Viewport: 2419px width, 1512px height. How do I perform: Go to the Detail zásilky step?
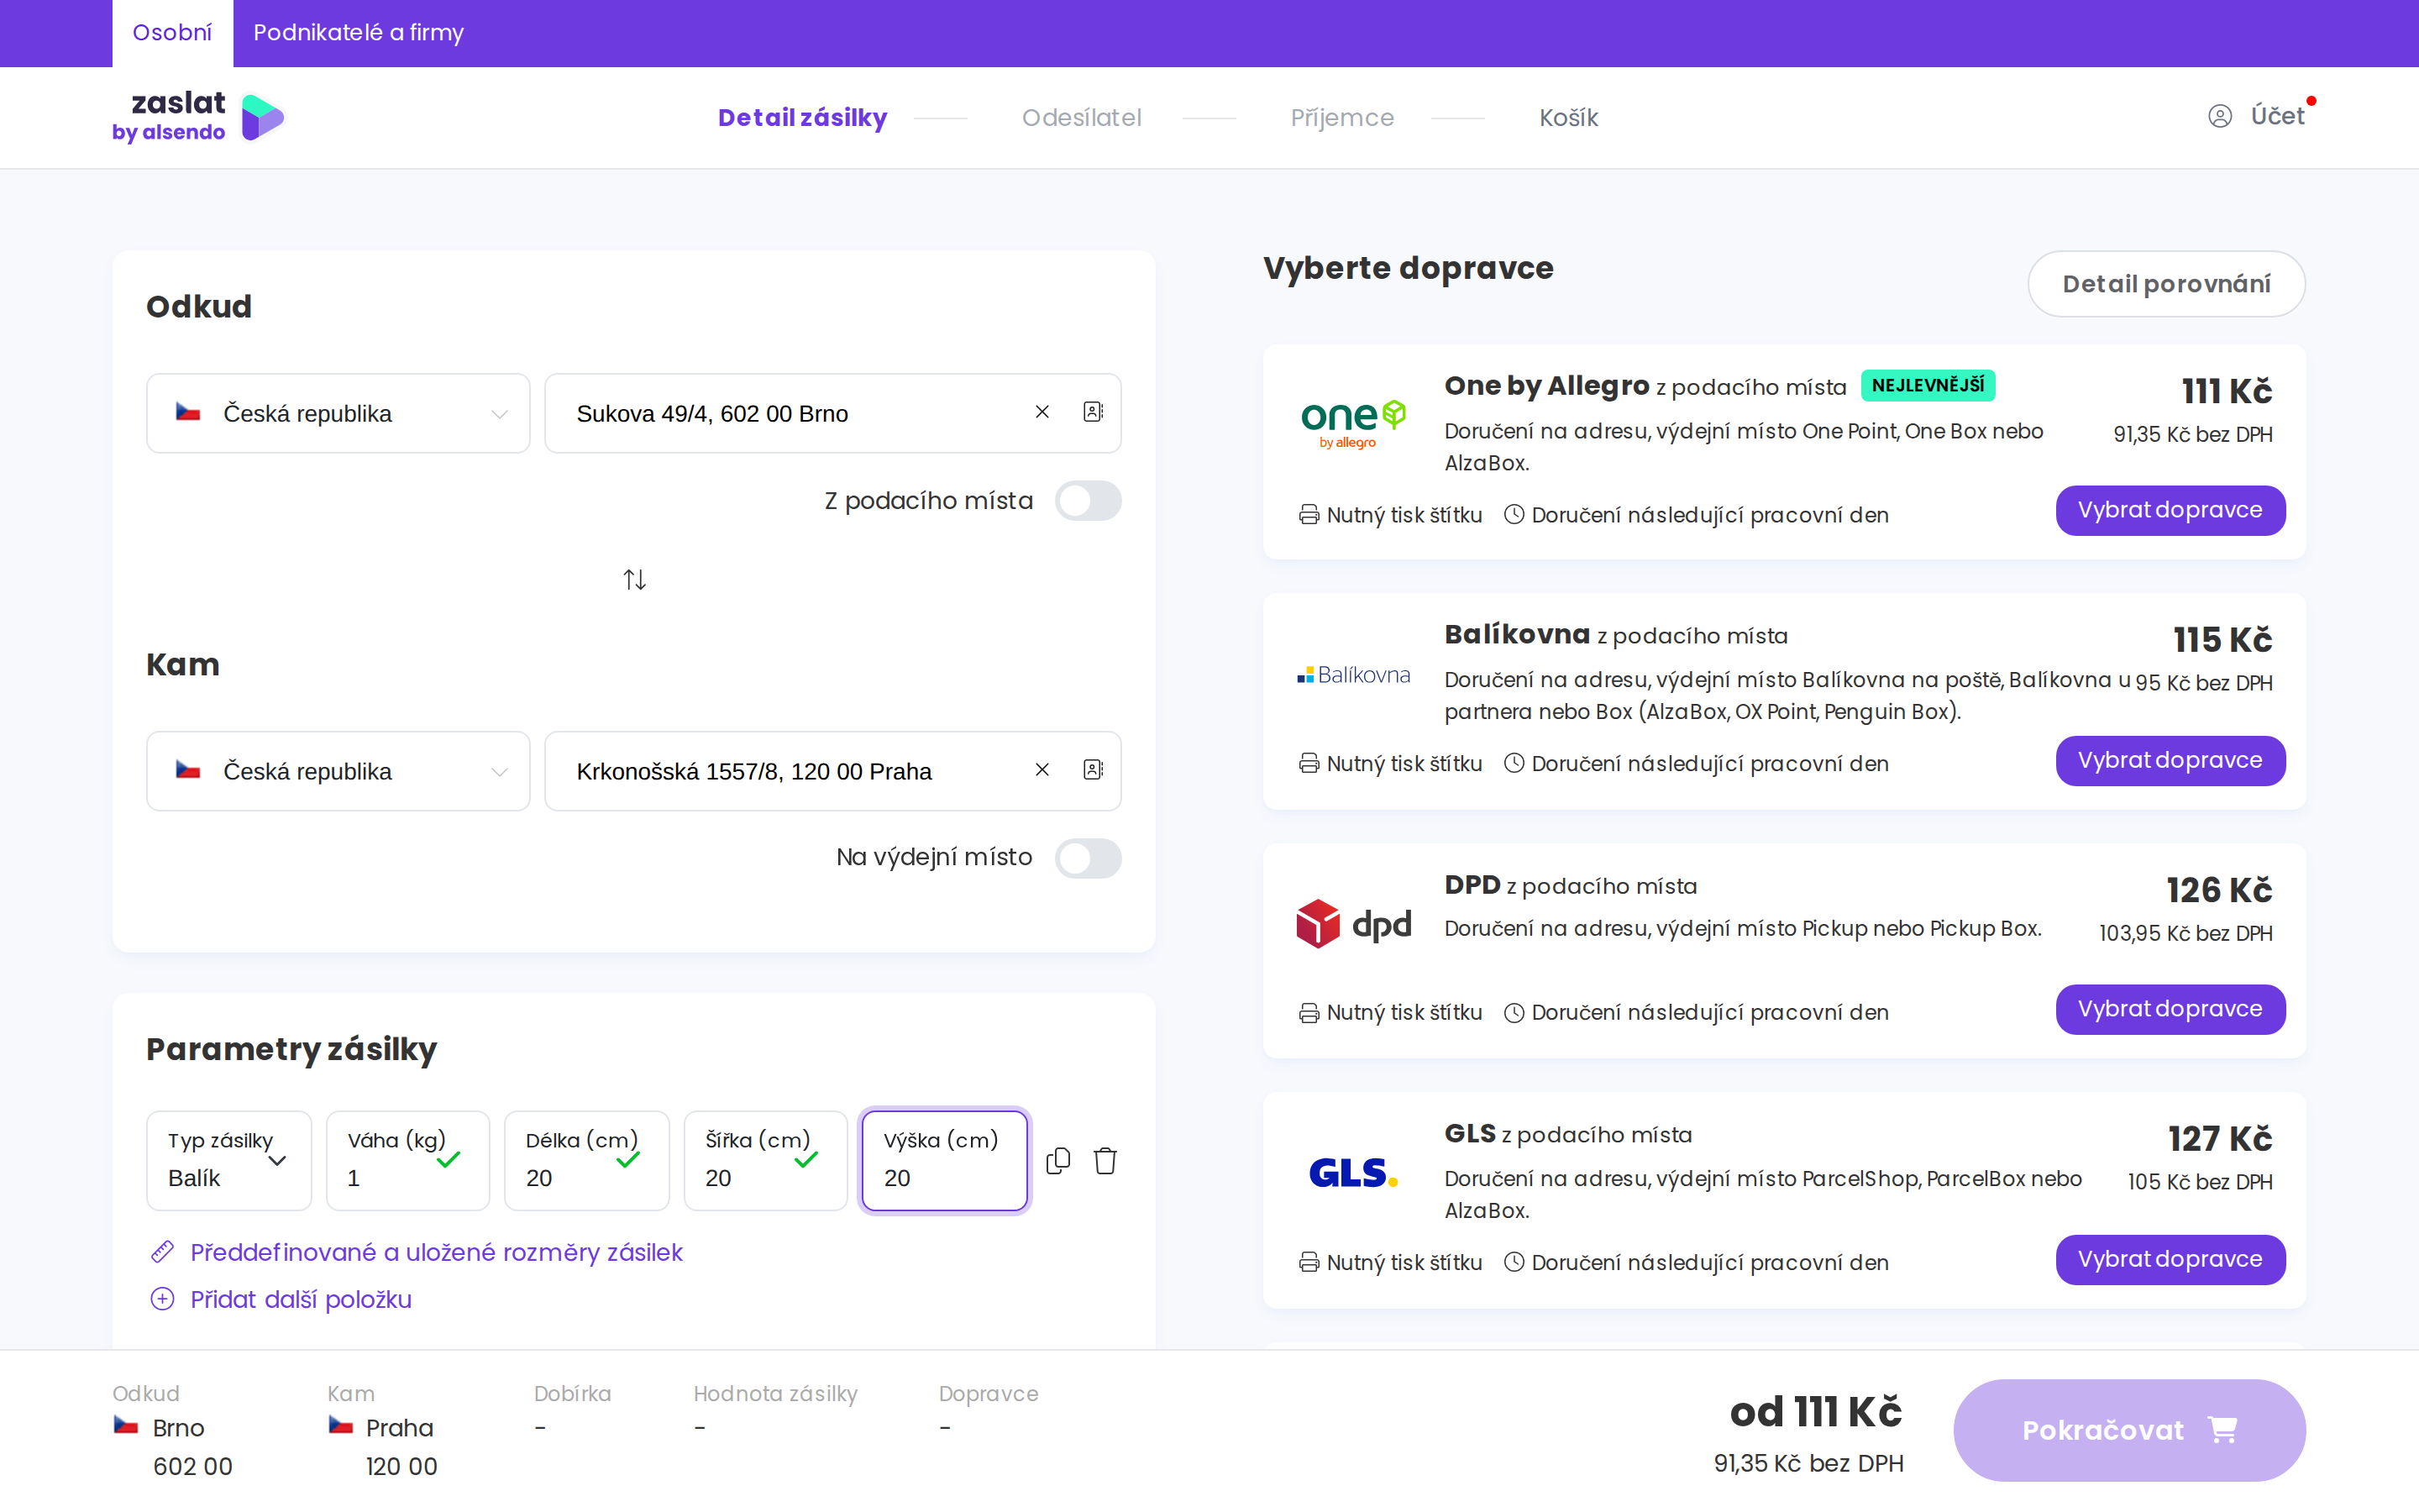coord(803,118)
